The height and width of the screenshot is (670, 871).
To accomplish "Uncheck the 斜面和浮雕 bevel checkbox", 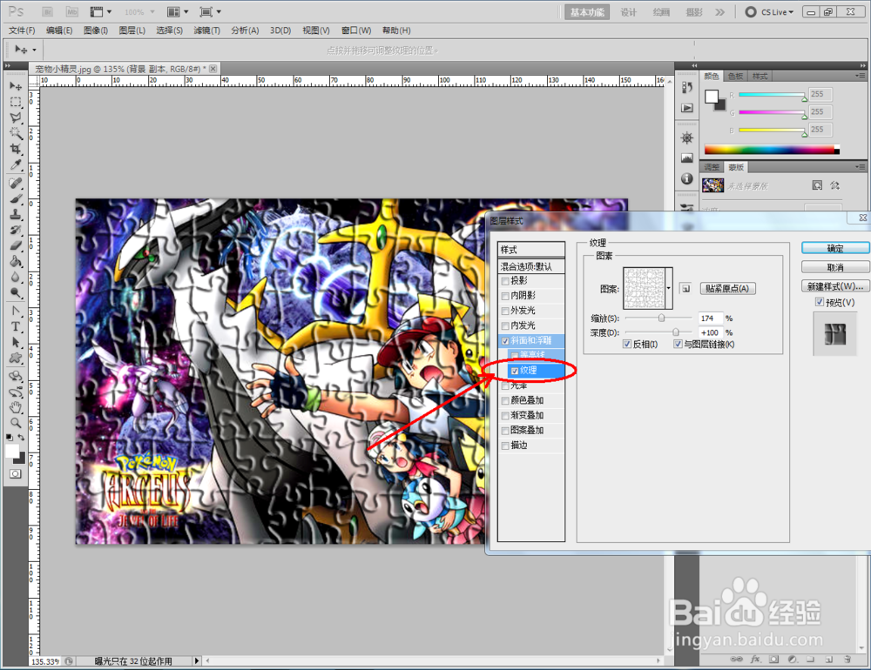I will 505,341.
